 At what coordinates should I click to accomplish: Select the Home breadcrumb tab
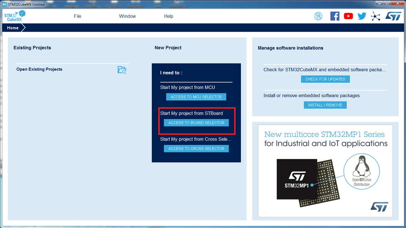pos(13,28)
